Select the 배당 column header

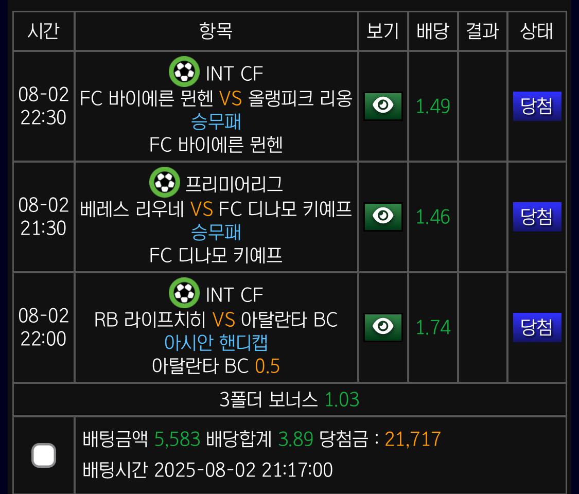click(x=433, y=31)
